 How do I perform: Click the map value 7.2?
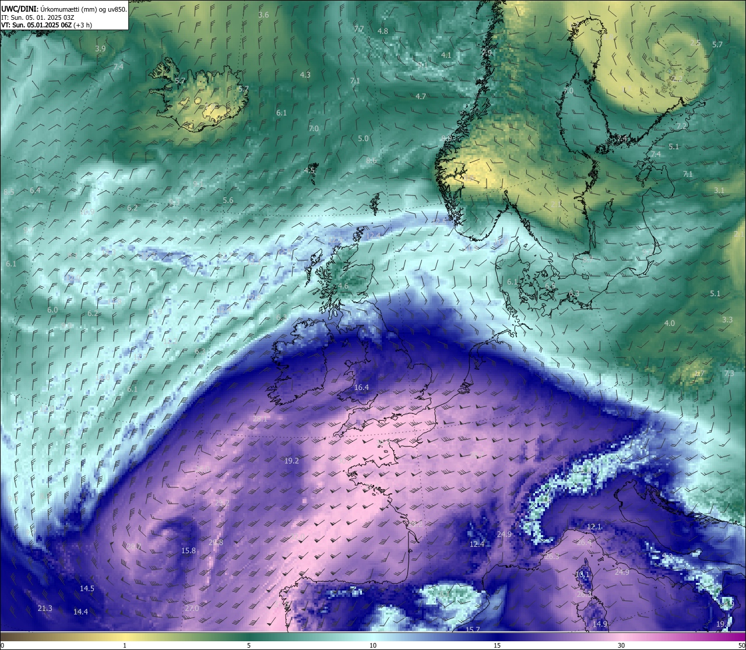point(681,127)
